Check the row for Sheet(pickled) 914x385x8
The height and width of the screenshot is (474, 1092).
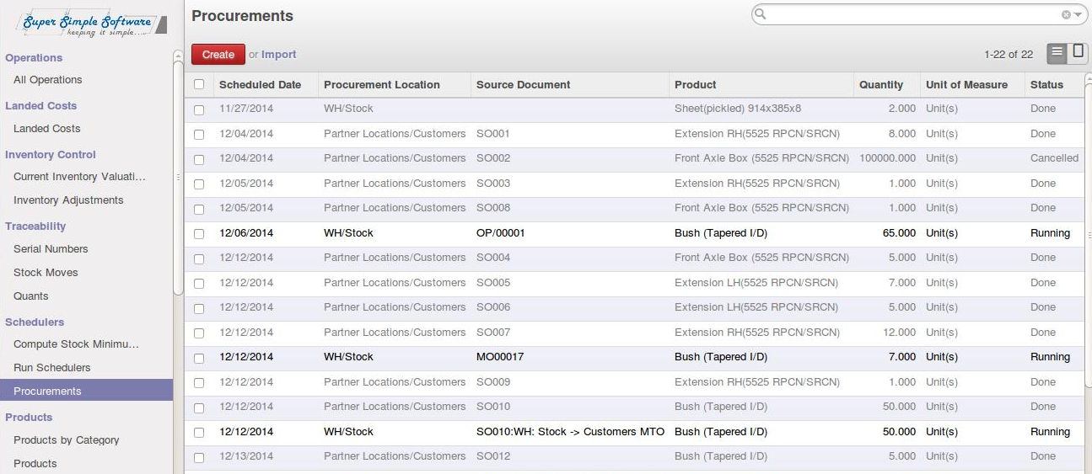(199, 109)
